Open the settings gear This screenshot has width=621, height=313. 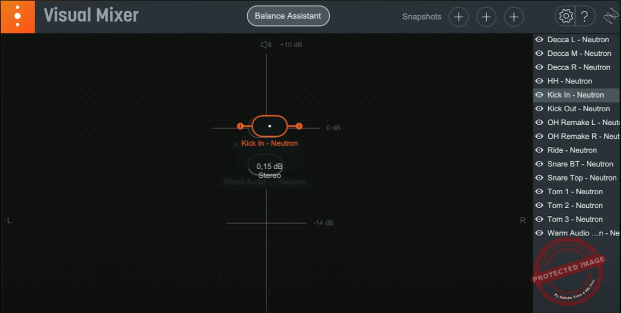566,16
